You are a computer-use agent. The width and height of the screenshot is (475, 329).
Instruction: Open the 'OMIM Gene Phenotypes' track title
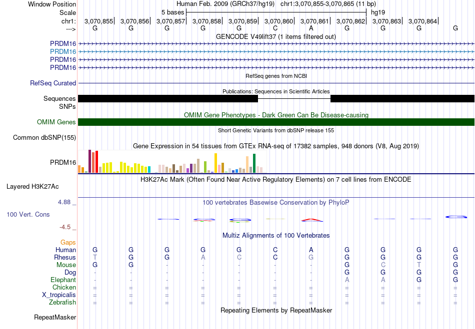pyautogui.click(x=276, y=115)
